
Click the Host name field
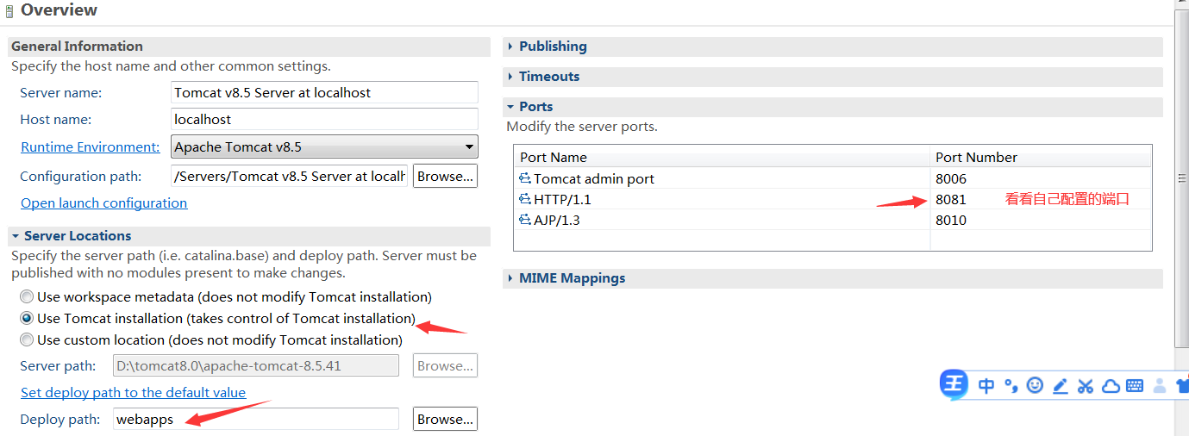pyautogui.click(x=324, y=119)
